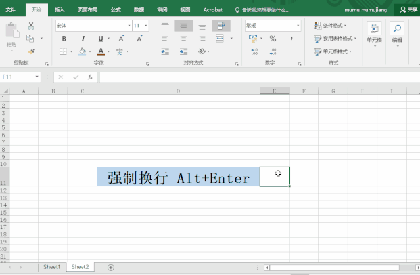The height and width of the screenshot is (275, 420).
Task: Select the Format Painter brush icon
Action: [31, 51]
